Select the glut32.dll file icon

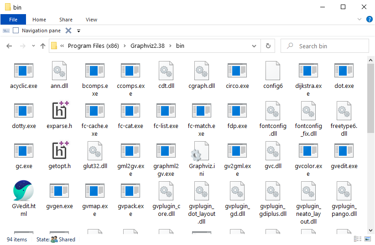point(95,151)
